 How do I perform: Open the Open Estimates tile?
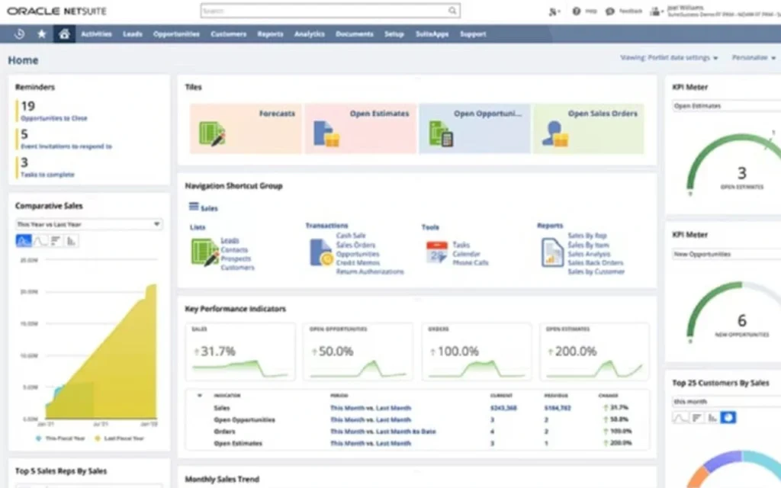(x=360, y=129)
